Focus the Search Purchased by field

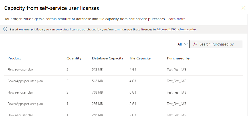coord(216,44)
